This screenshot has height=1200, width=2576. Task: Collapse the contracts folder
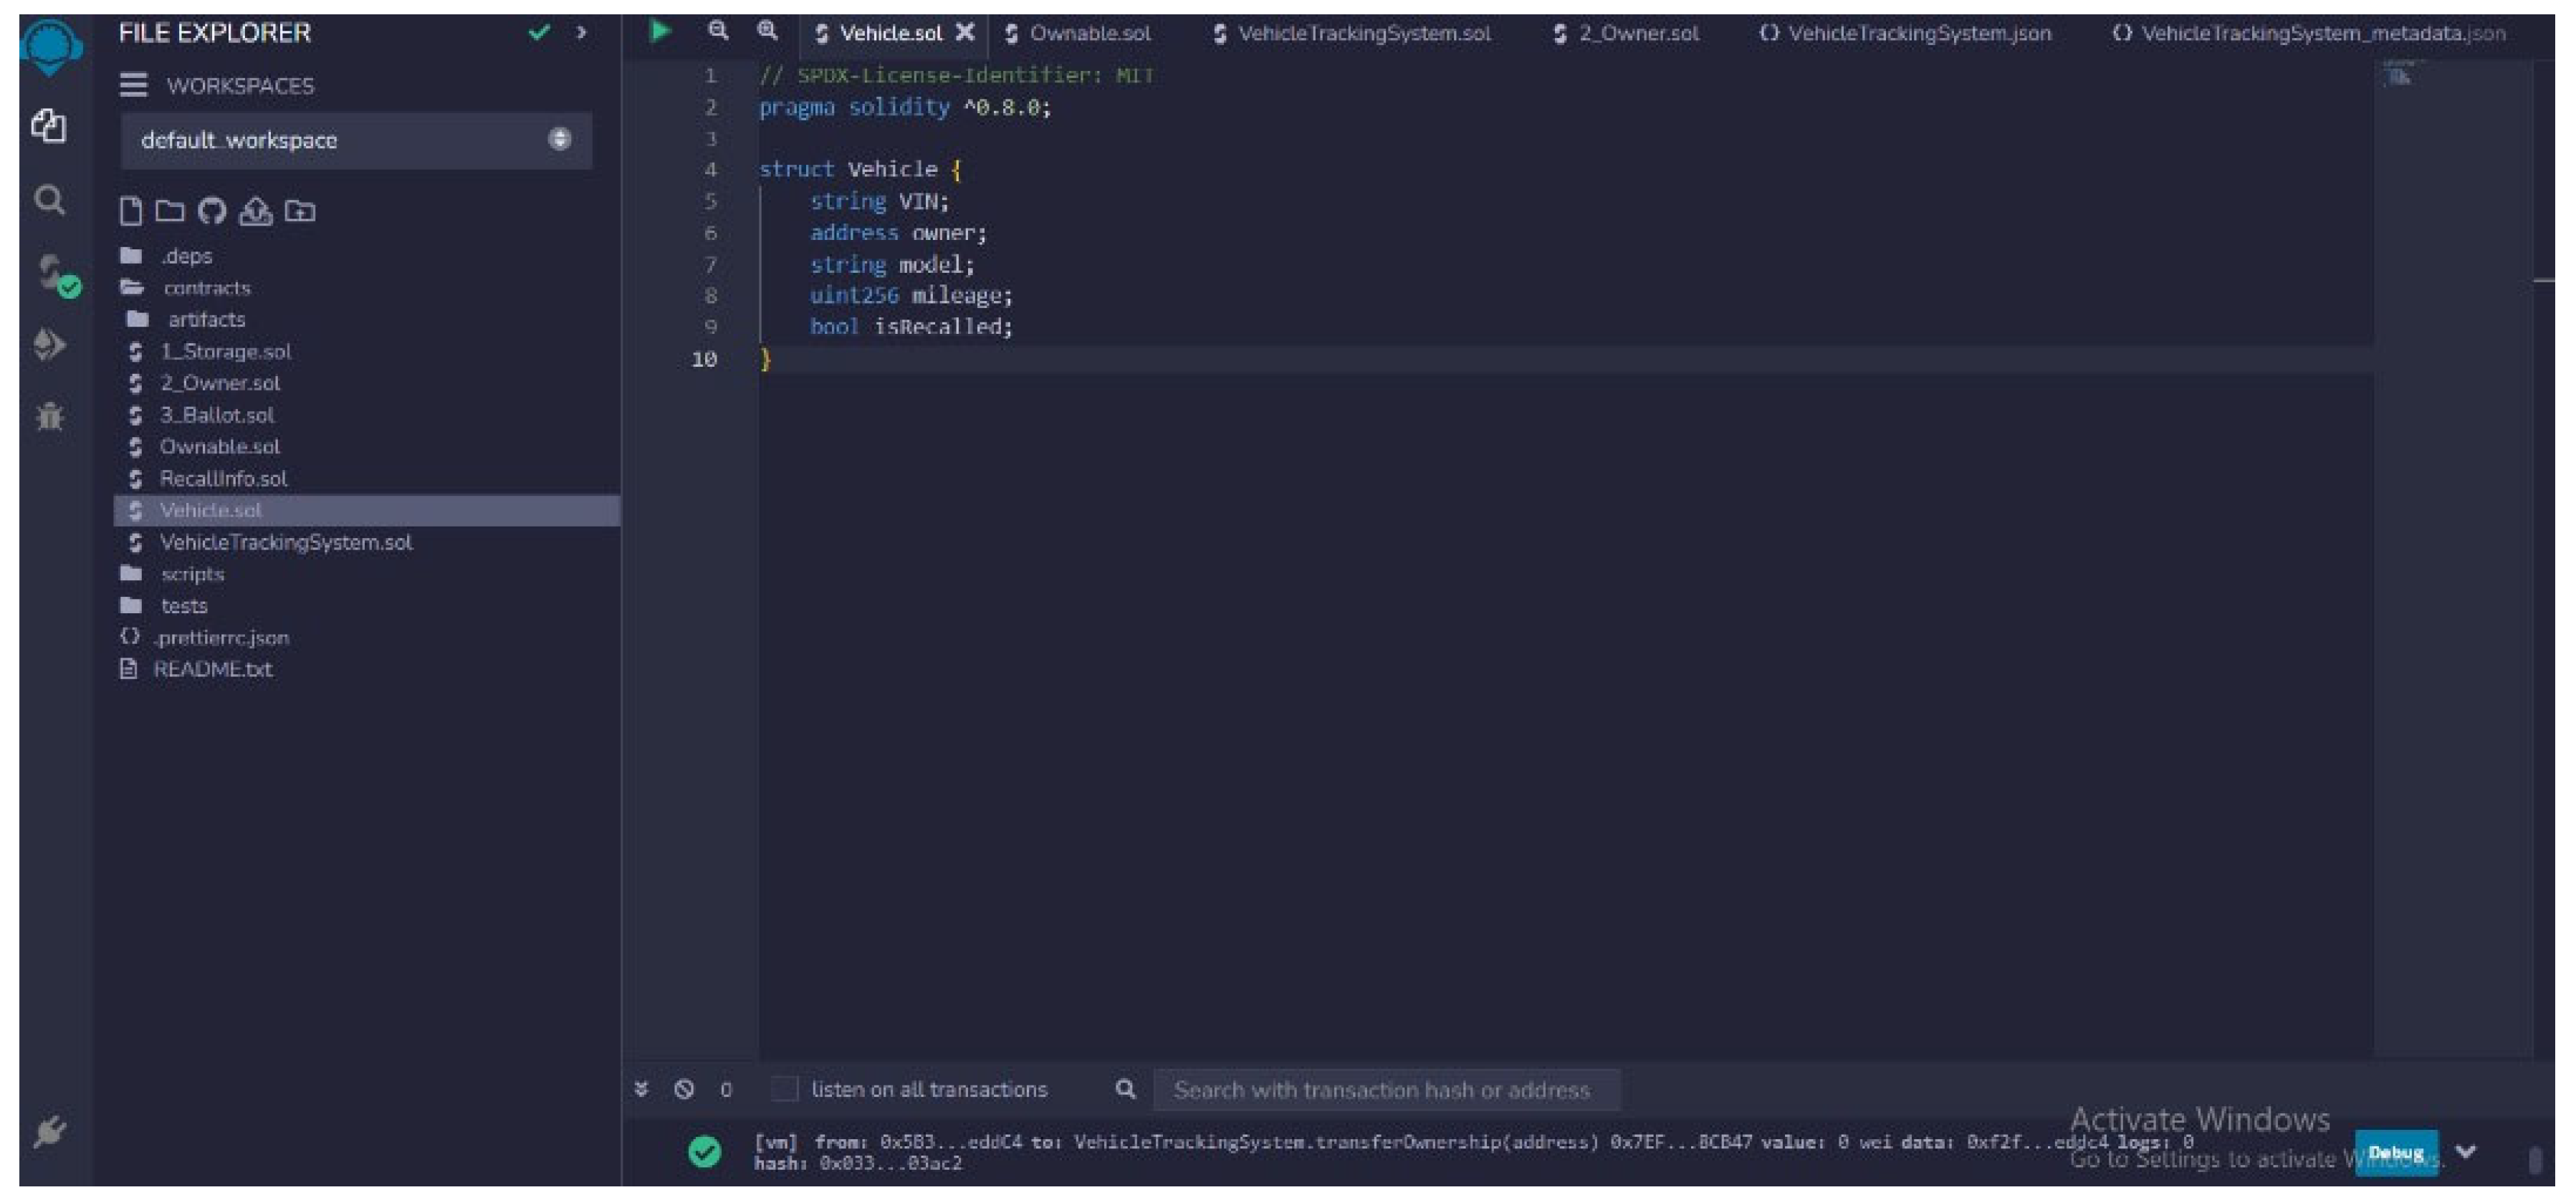[x=206, y=288]
